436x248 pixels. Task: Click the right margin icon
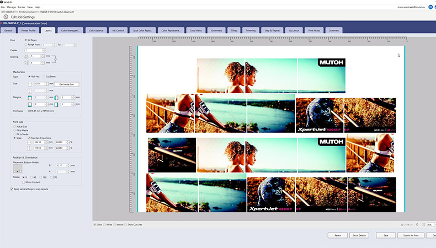click(x=56, y=104)
